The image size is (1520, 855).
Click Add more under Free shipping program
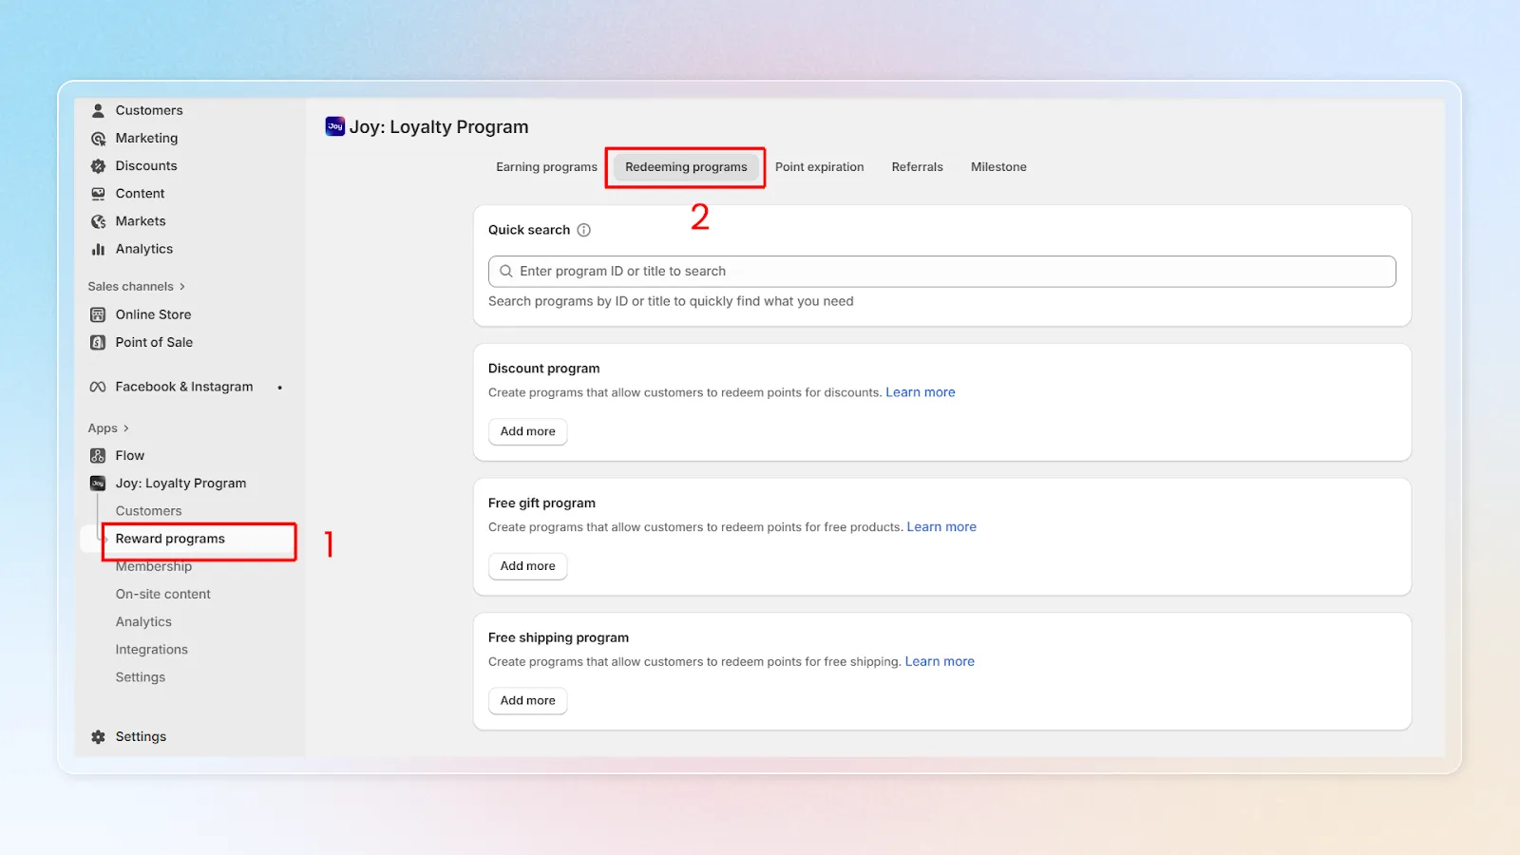click(x=528, y=701)
